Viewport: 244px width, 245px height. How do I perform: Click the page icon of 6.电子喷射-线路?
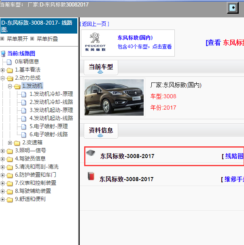pos(24,135)
